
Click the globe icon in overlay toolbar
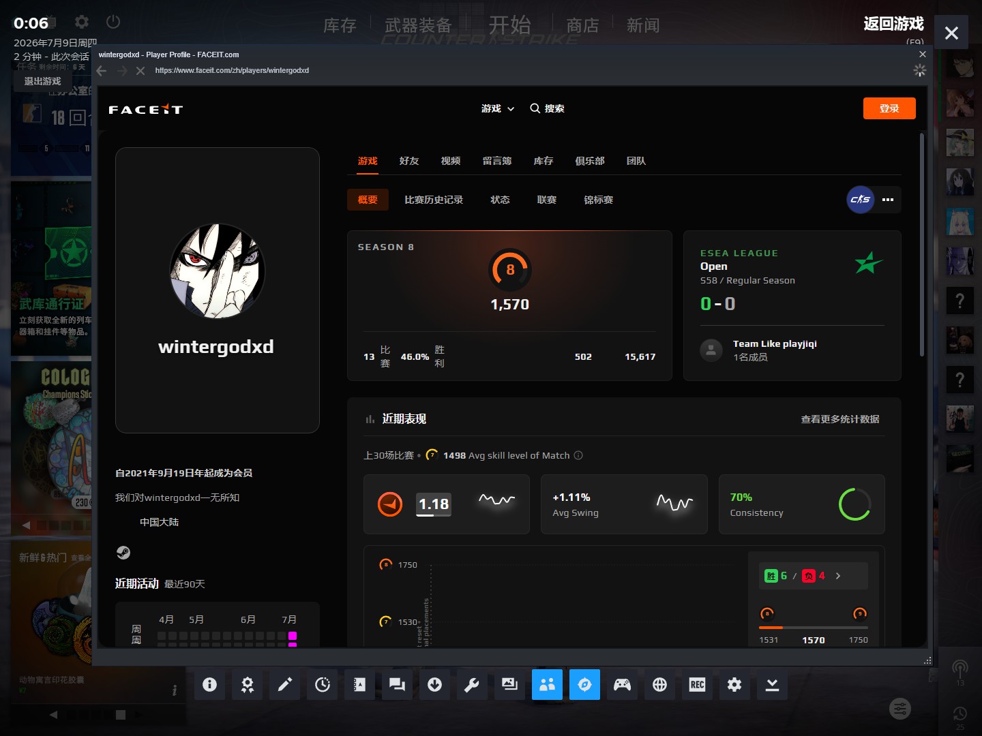659,684
